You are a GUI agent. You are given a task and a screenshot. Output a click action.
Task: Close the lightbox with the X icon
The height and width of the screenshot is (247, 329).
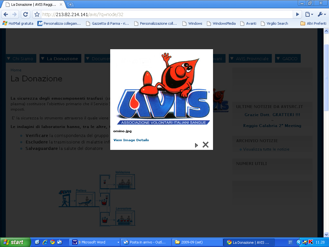(x=205, y=144)
